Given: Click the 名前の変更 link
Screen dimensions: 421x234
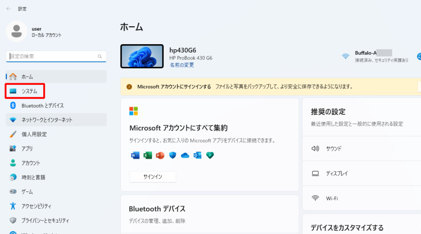Looking at the screenshot, I should [182, 65].
